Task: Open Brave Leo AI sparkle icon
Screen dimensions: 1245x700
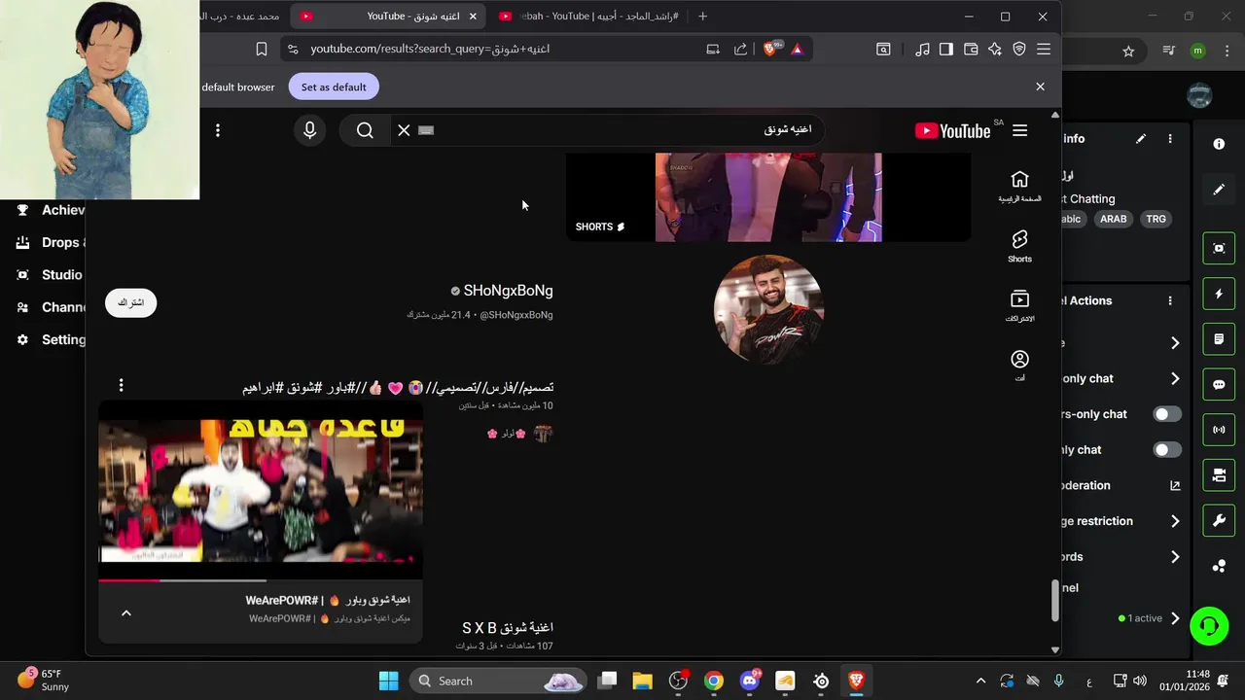Action: (994, 49)
